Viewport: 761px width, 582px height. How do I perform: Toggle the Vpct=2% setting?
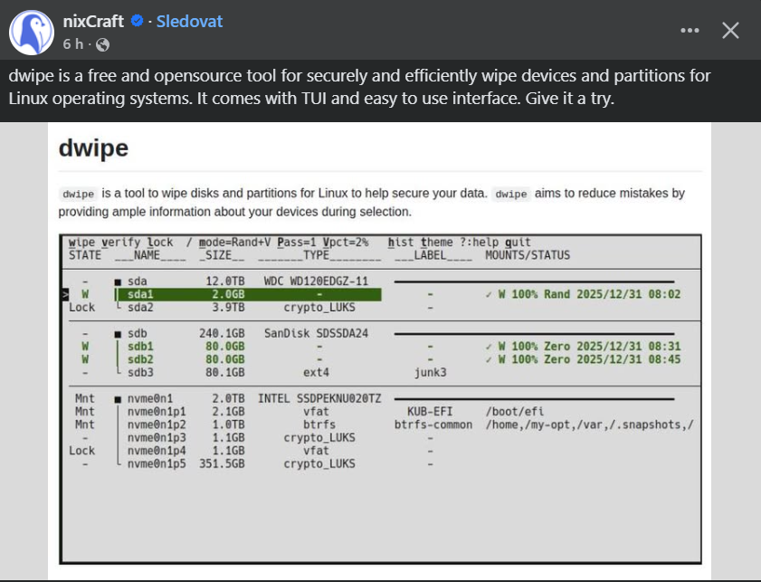pos(347,243)
